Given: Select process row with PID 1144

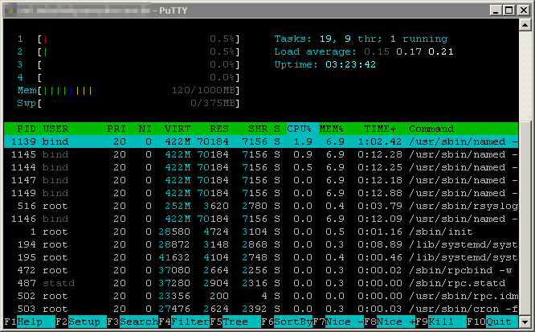Looking at the screenshot, I should pos(261,167).
